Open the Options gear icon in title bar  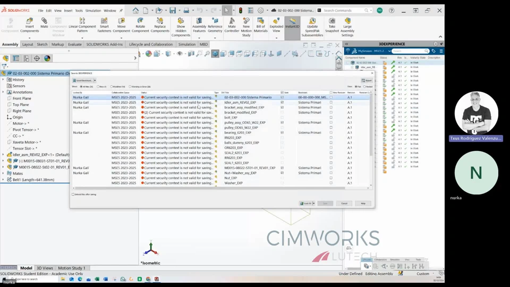pyautogui.click(x=260, y=11)
